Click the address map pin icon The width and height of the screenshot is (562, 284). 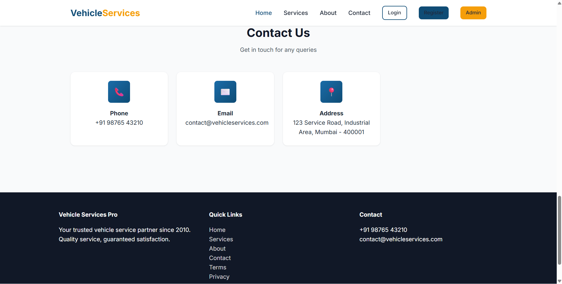coord(331,92)
